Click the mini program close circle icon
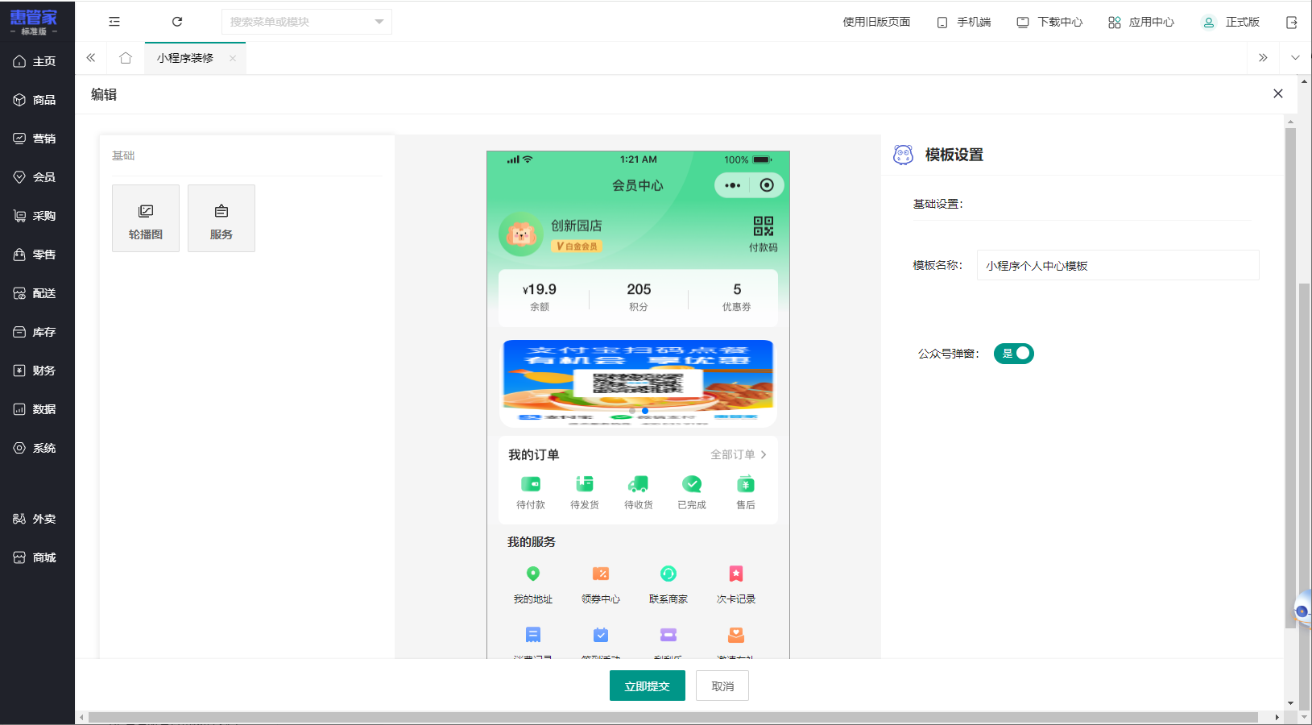Screen dimensions: 1312x725 coord(767,185)
